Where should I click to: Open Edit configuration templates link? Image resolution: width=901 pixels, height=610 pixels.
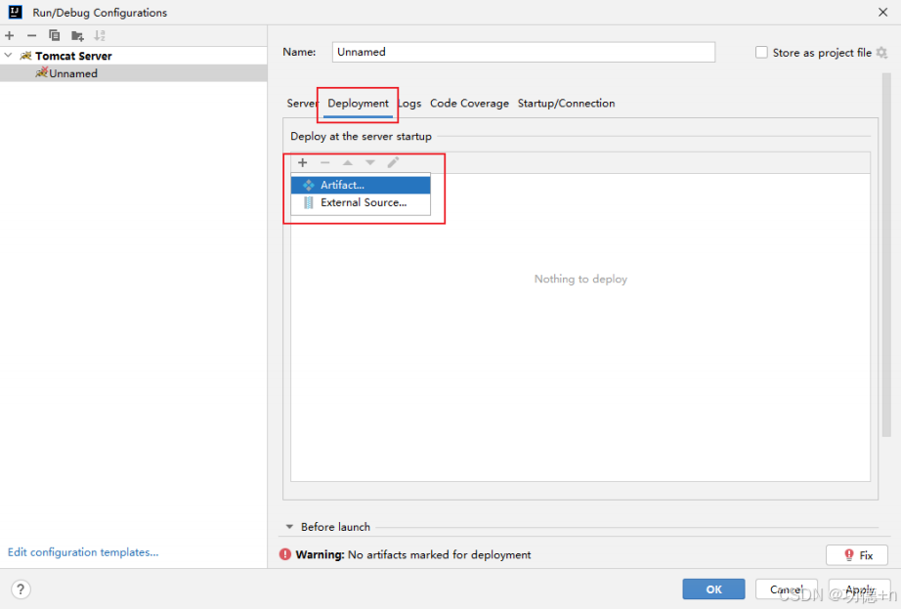pos(83,552)
